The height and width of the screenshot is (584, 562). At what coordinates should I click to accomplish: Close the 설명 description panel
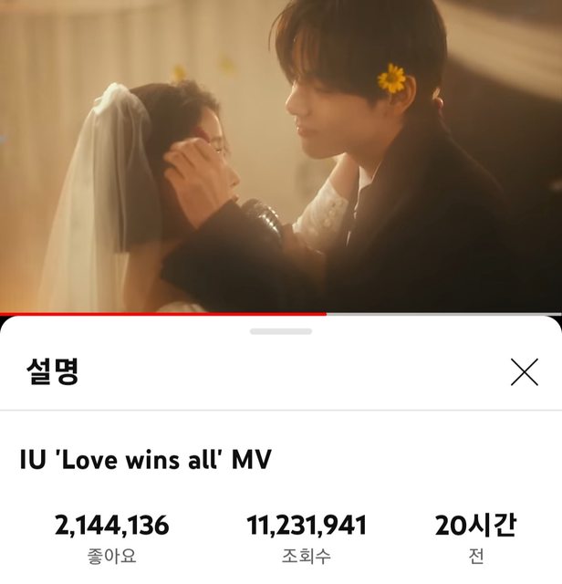pos(525,372)
